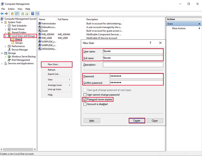Collapse the Users section in Actions pane

point(199,24)
